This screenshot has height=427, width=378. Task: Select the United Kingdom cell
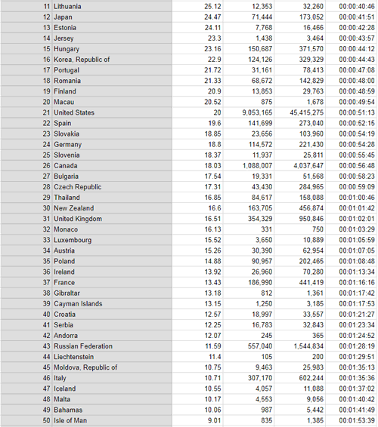coord(112,219)
